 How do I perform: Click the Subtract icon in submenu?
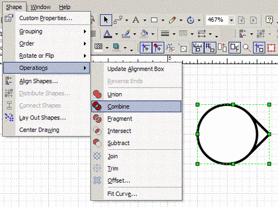(97, 143)
